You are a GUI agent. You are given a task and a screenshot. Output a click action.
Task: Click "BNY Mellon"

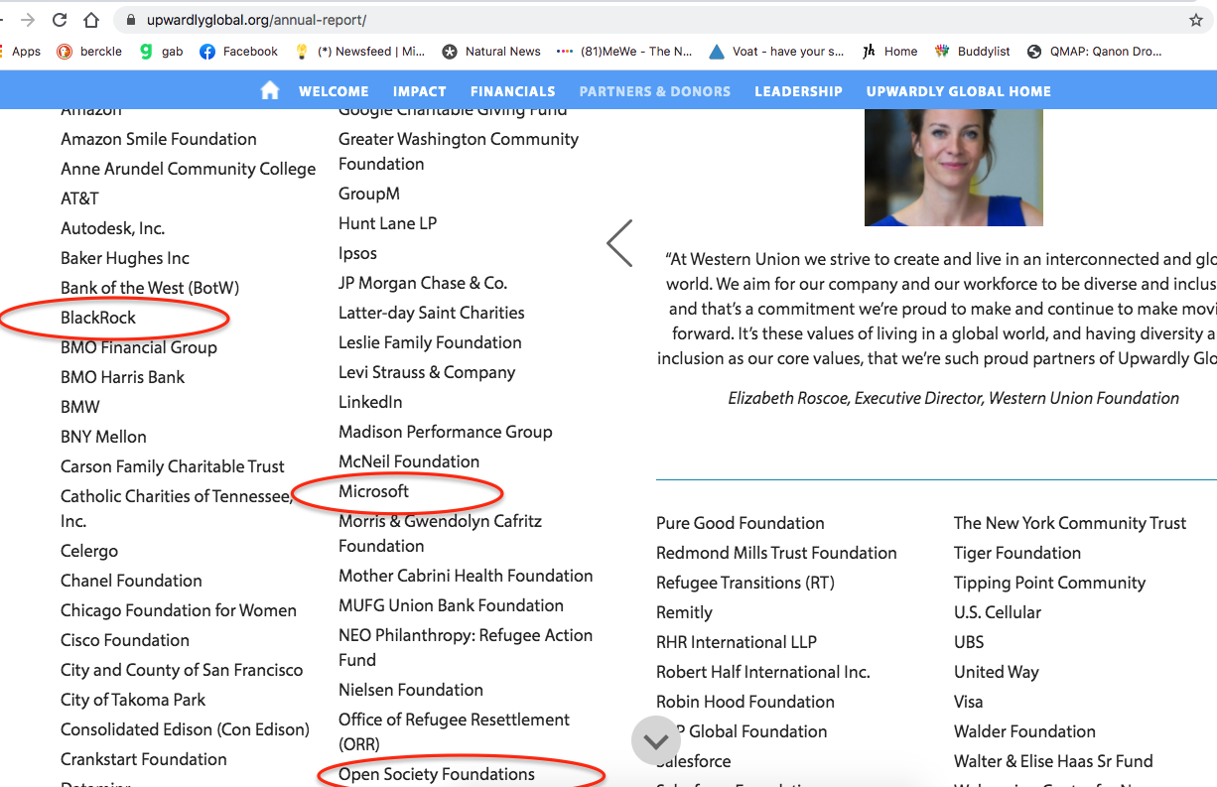pyautogui.click(x=103, y=437)
